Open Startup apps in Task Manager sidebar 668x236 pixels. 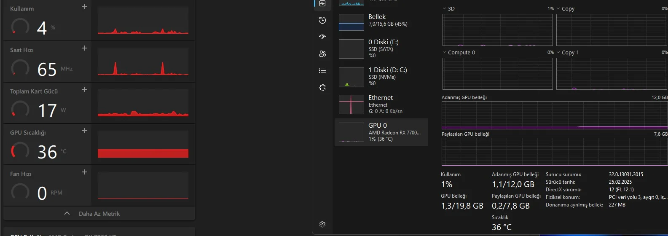tap(322, 37)
